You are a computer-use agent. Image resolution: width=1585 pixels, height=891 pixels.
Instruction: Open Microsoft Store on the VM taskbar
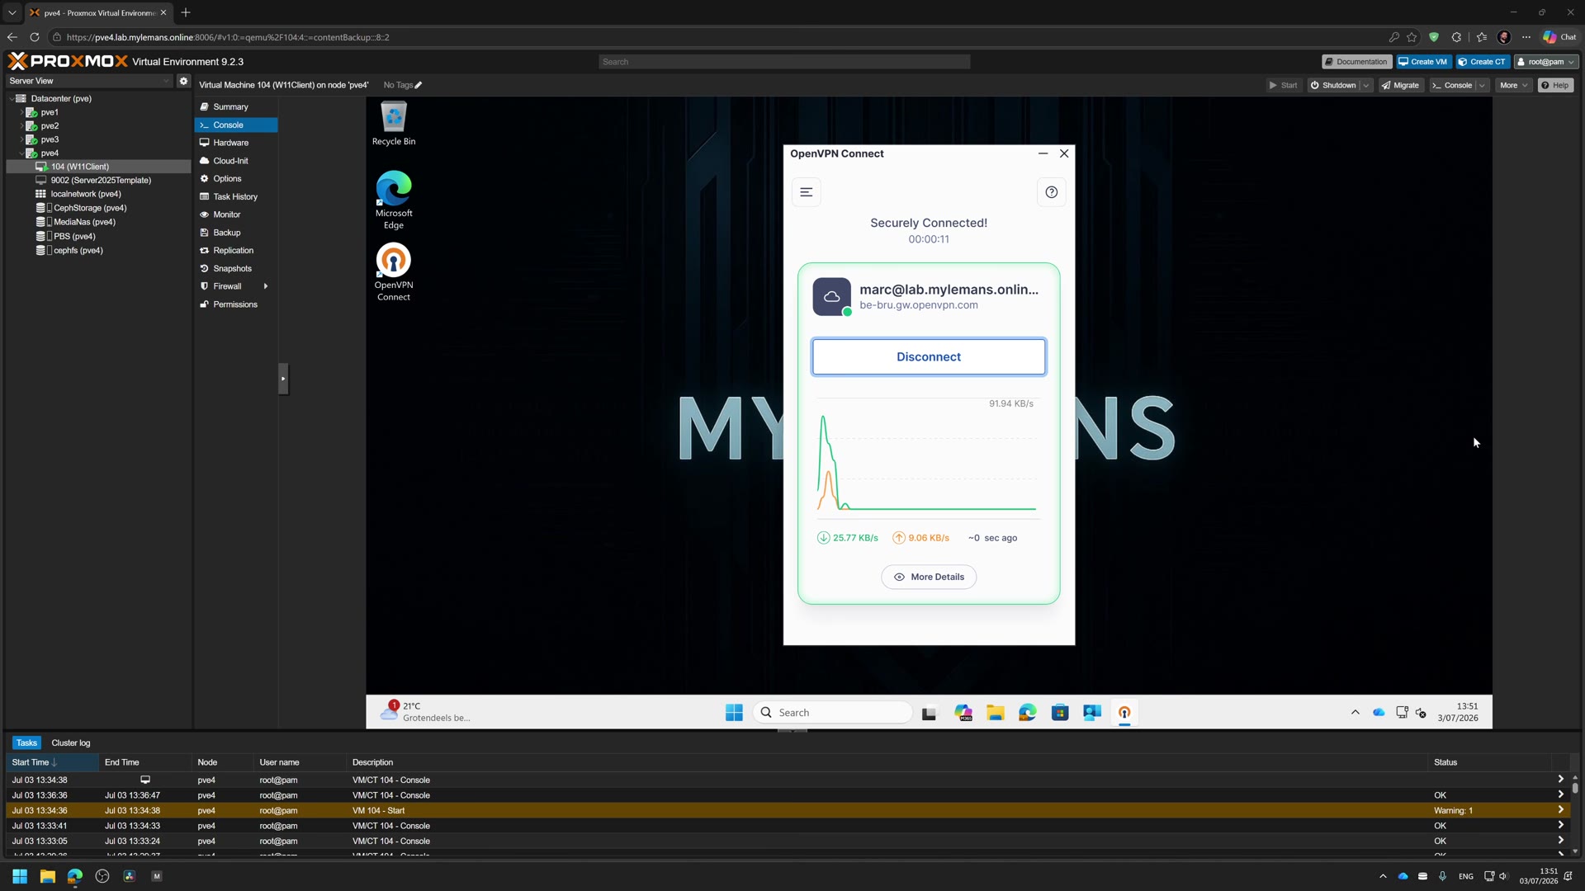click(1060, 713)
